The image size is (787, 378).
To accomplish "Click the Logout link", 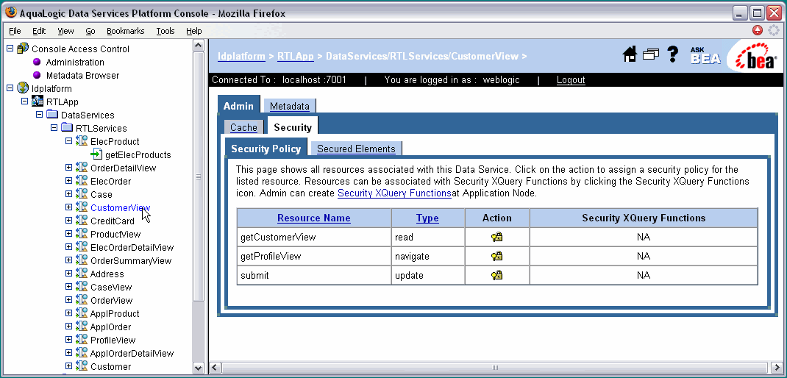I will 571,80.
